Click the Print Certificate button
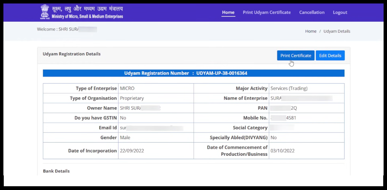 point(296,56)
